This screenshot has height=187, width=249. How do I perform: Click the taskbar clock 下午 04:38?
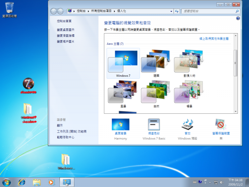point(235,182)
